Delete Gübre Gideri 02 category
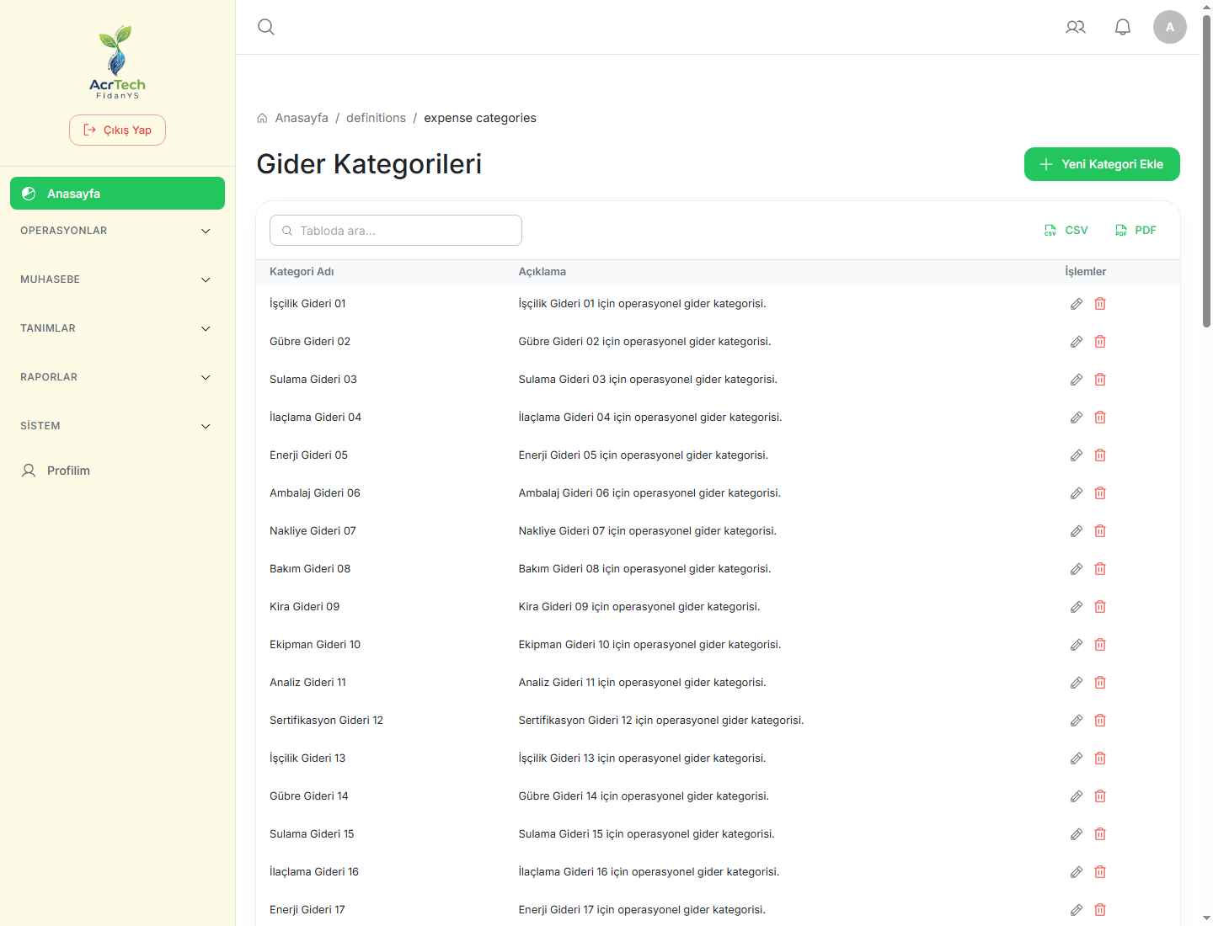This screenshot has width=1213, height=926. click(x=1100, y=342)
